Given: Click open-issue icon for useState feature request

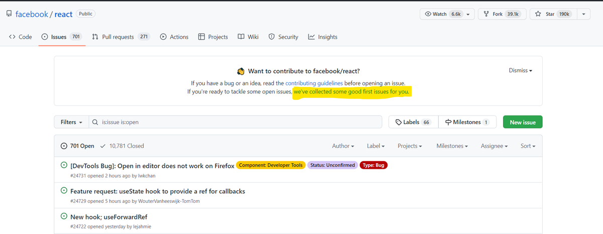Looking at the screenshot, I should pos(64,191).
